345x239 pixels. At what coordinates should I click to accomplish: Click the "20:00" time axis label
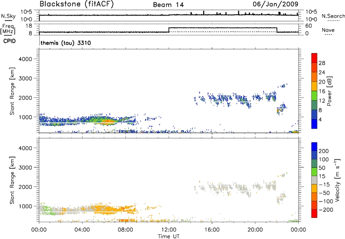255,230
